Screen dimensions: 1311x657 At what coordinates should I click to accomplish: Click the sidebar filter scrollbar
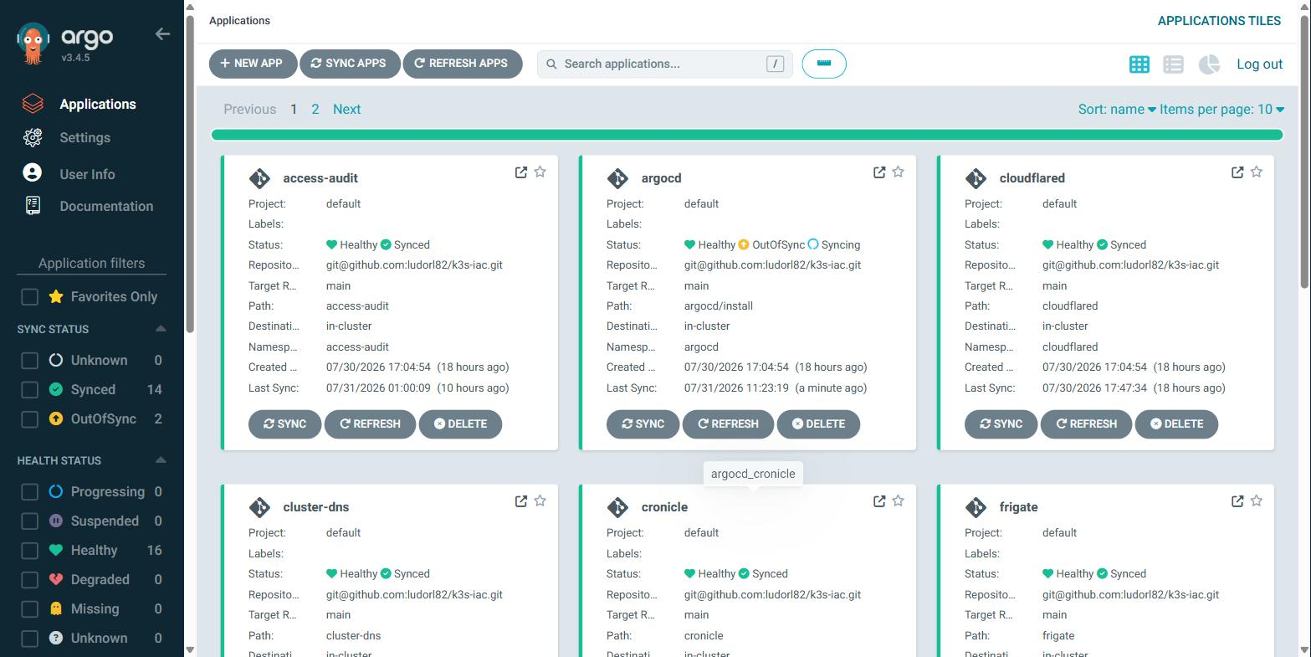tap(190, 174)
